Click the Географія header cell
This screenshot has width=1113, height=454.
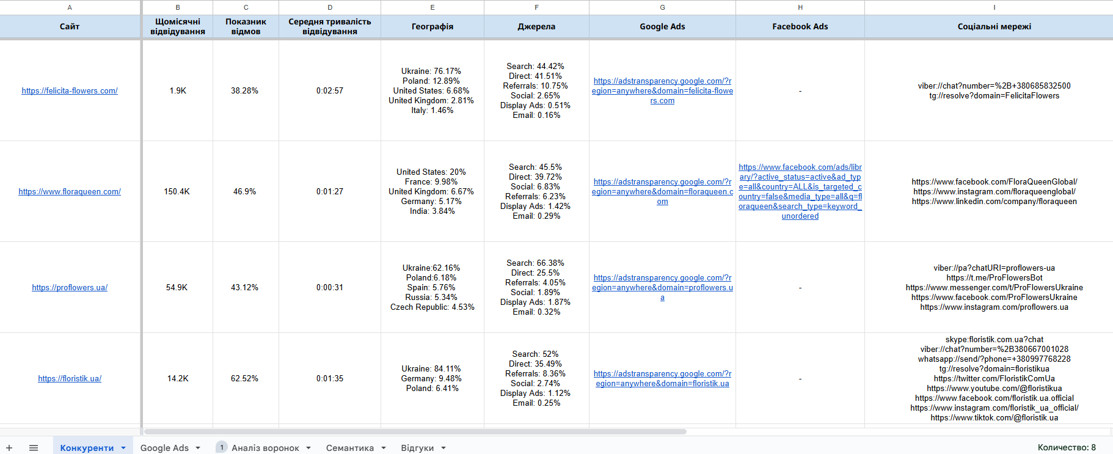tap(432, 27)
